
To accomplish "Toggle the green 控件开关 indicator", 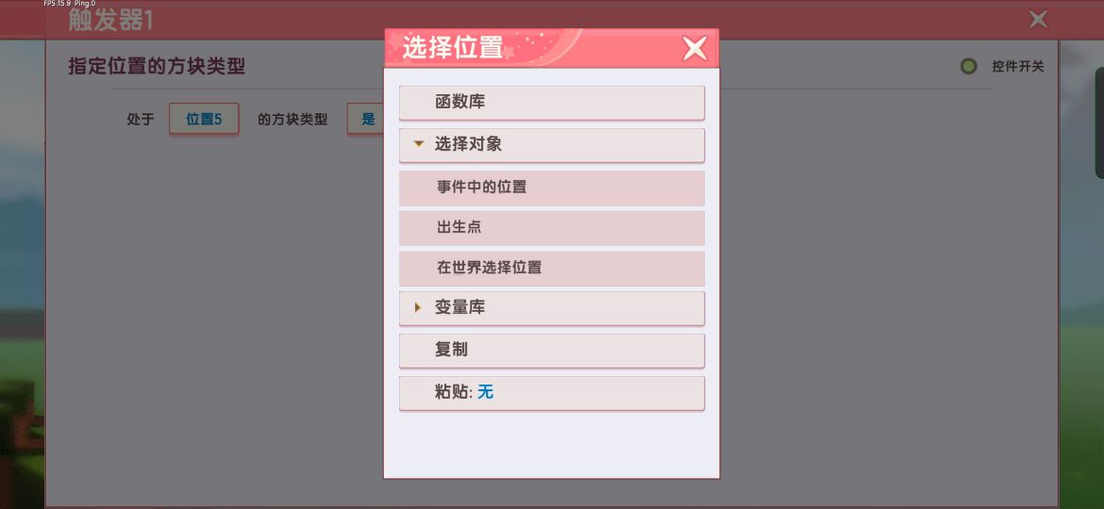I will coord(969,67).
